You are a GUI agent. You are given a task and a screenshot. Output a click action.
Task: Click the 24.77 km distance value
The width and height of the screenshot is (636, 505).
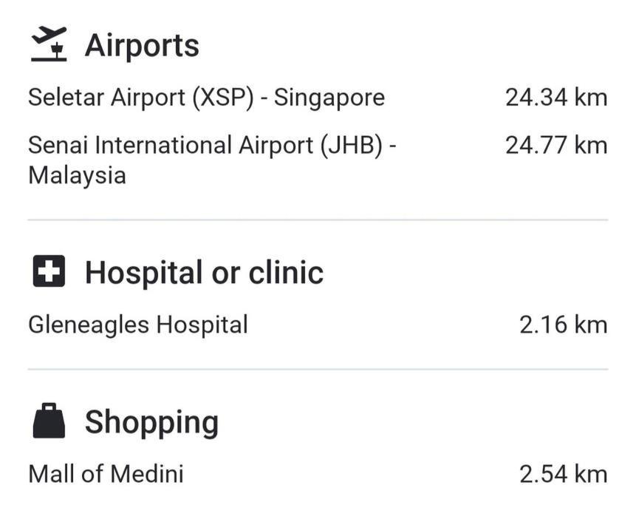click(x=556, y=146)
